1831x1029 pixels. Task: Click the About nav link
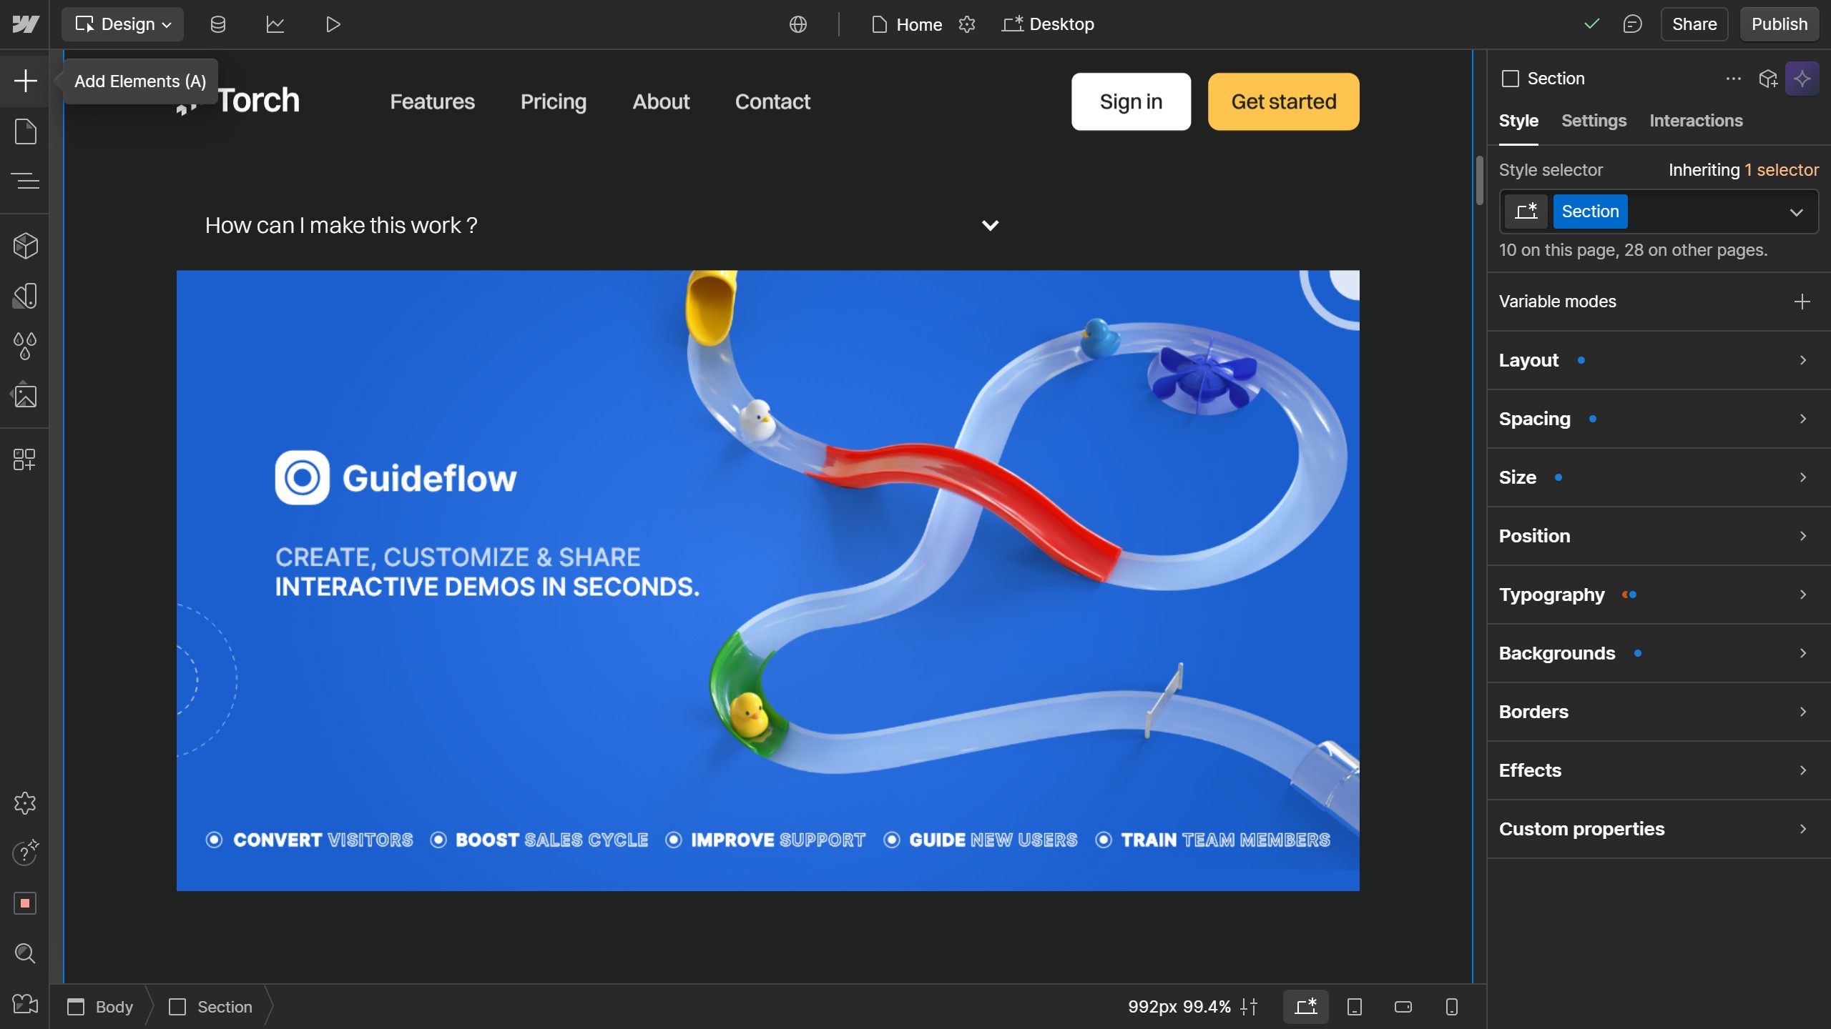click(661, 101)
